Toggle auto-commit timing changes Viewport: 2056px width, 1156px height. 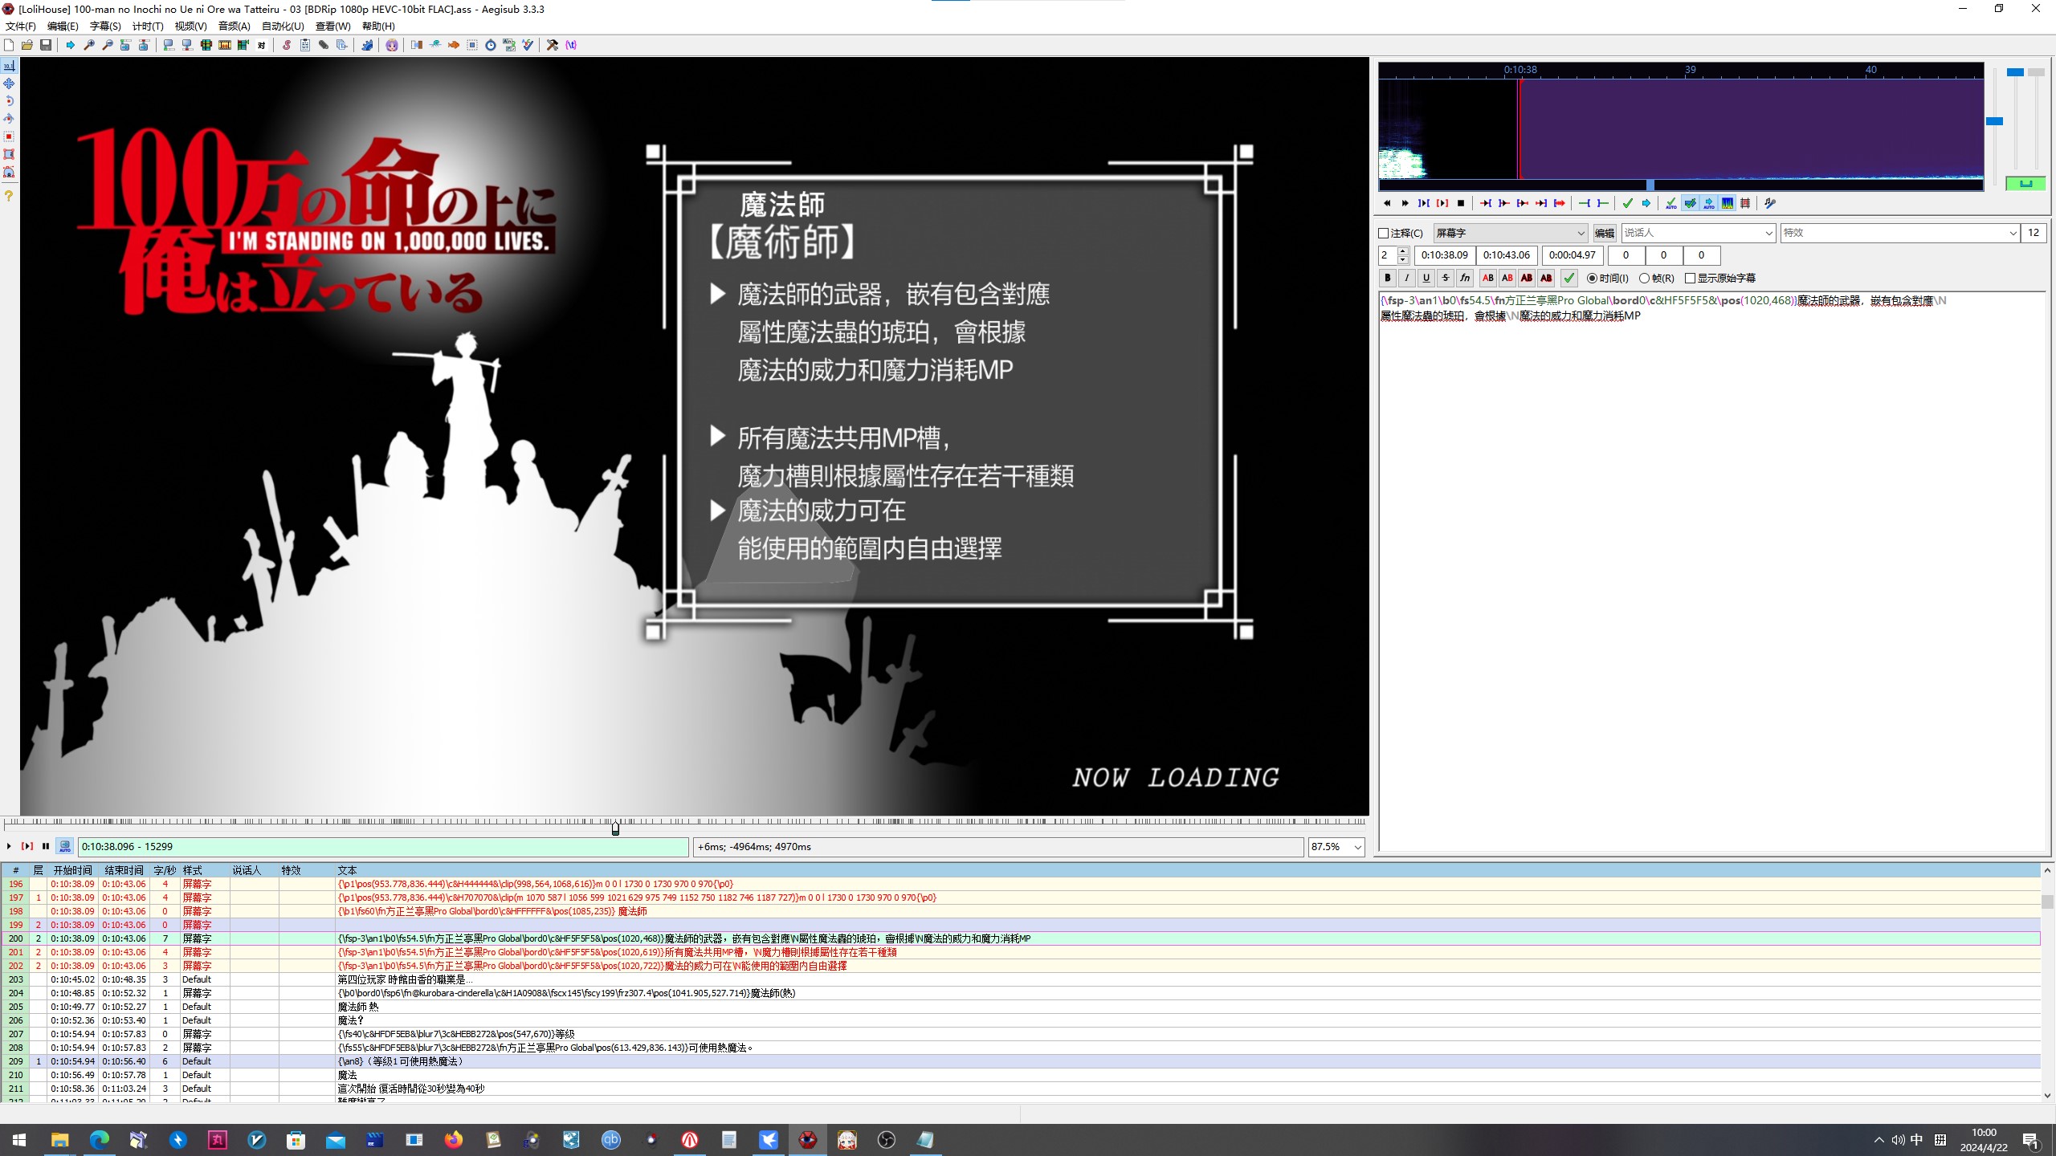[x=1671, y=203]
